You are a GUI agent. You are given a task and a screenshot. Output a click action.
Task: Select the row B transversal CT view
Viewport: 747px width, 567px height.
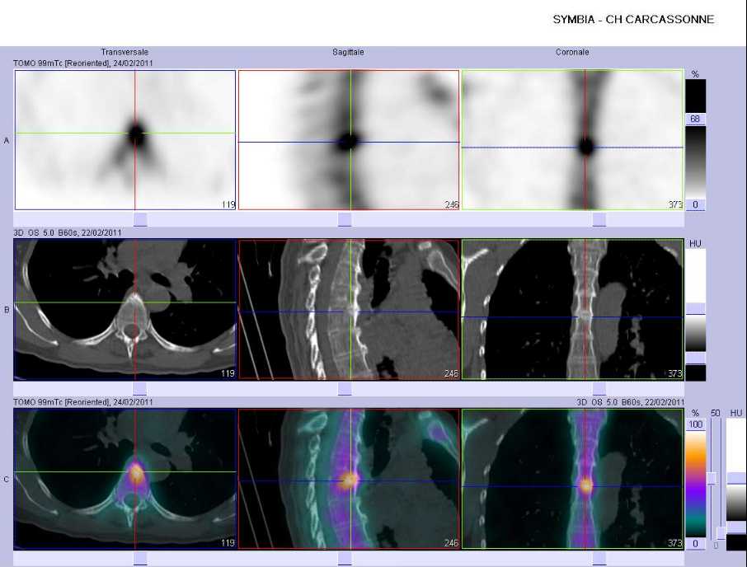click(125, 309)
